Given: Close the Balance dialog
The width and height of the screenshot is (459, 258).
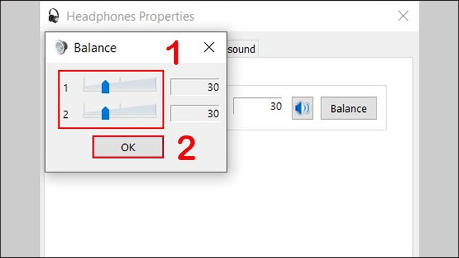Looking at the screenshot, I should tap(209, 47).
